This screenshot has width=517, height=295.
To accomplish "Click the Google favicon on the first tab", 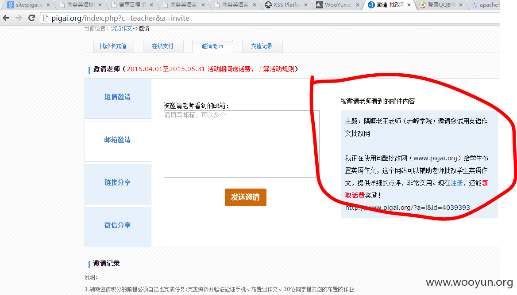I will (x=11, y=5).
